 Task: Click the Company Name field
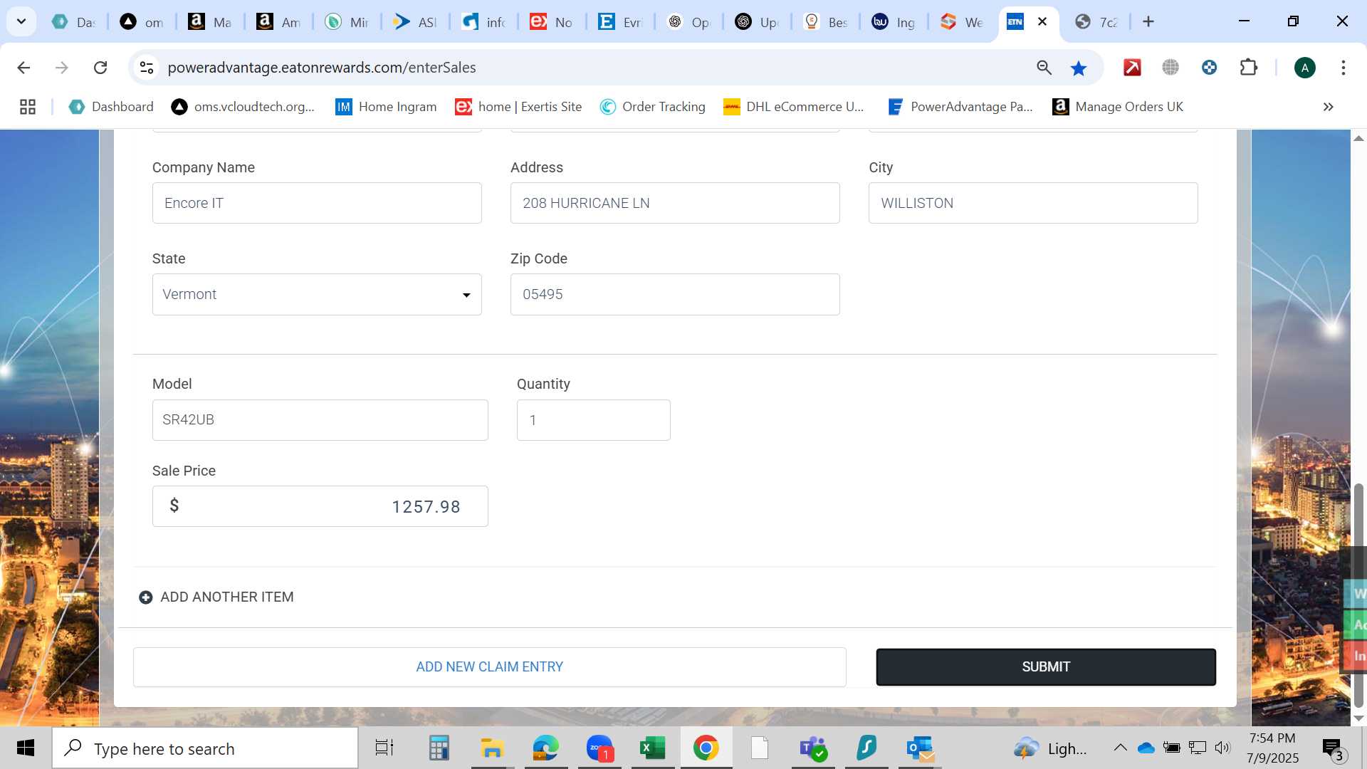[317, 204]
